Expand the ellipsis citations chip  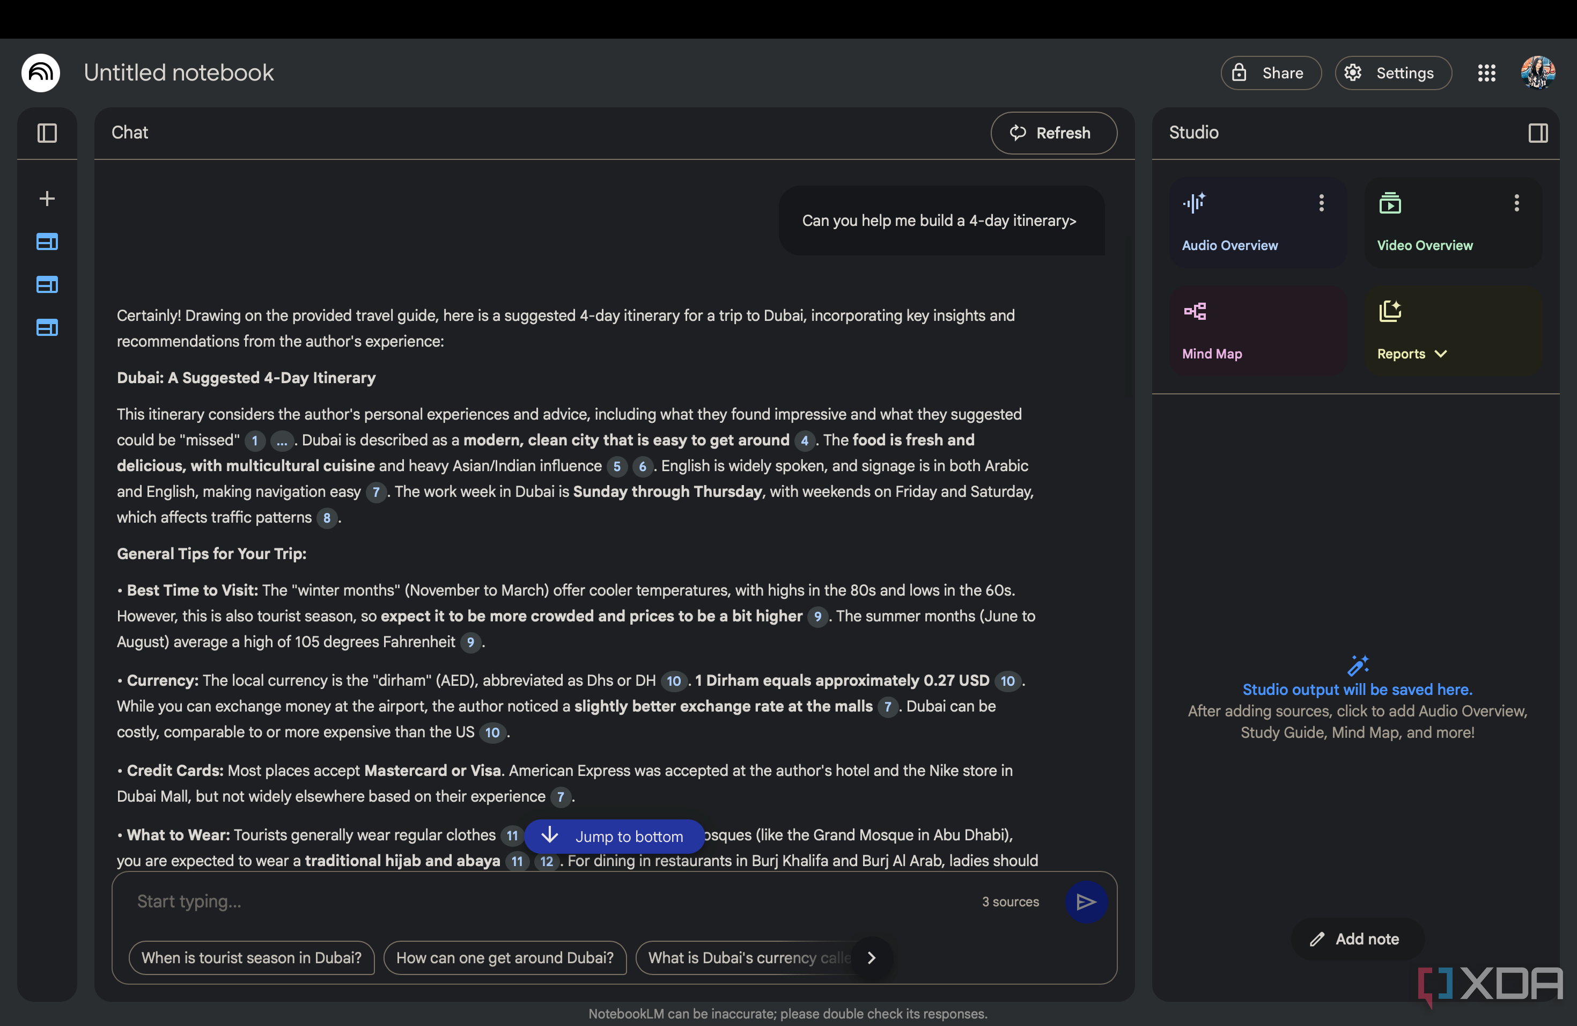282,441
